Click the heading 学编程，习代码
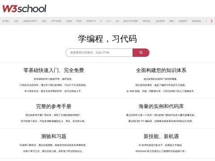Viewport: 215px width, 161px height. click(107, 39)
